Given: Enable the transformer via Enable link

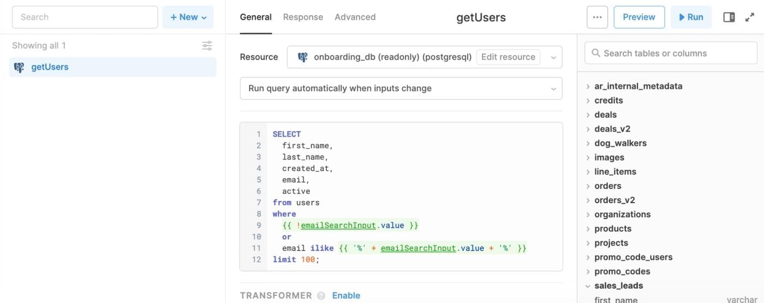Looking at the screenshot, I should click(x=346, y=295).
